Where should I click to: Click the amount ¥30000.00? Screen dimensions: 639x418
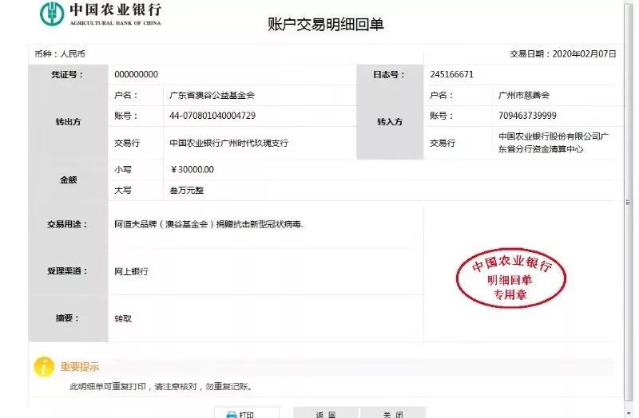192,170
